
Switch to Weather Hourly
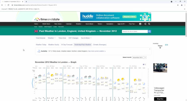54,44
